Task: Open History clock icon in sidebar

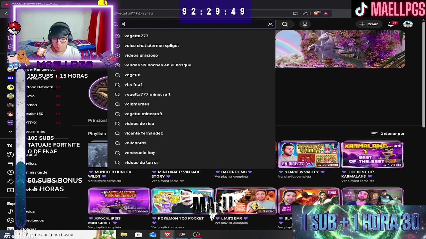Action: point(10,155)
